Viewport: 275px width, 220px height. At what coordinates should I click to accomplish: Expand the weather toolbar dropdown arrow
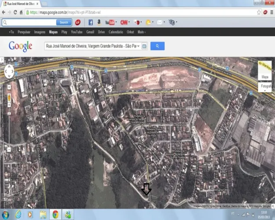(x=153, y=22)
